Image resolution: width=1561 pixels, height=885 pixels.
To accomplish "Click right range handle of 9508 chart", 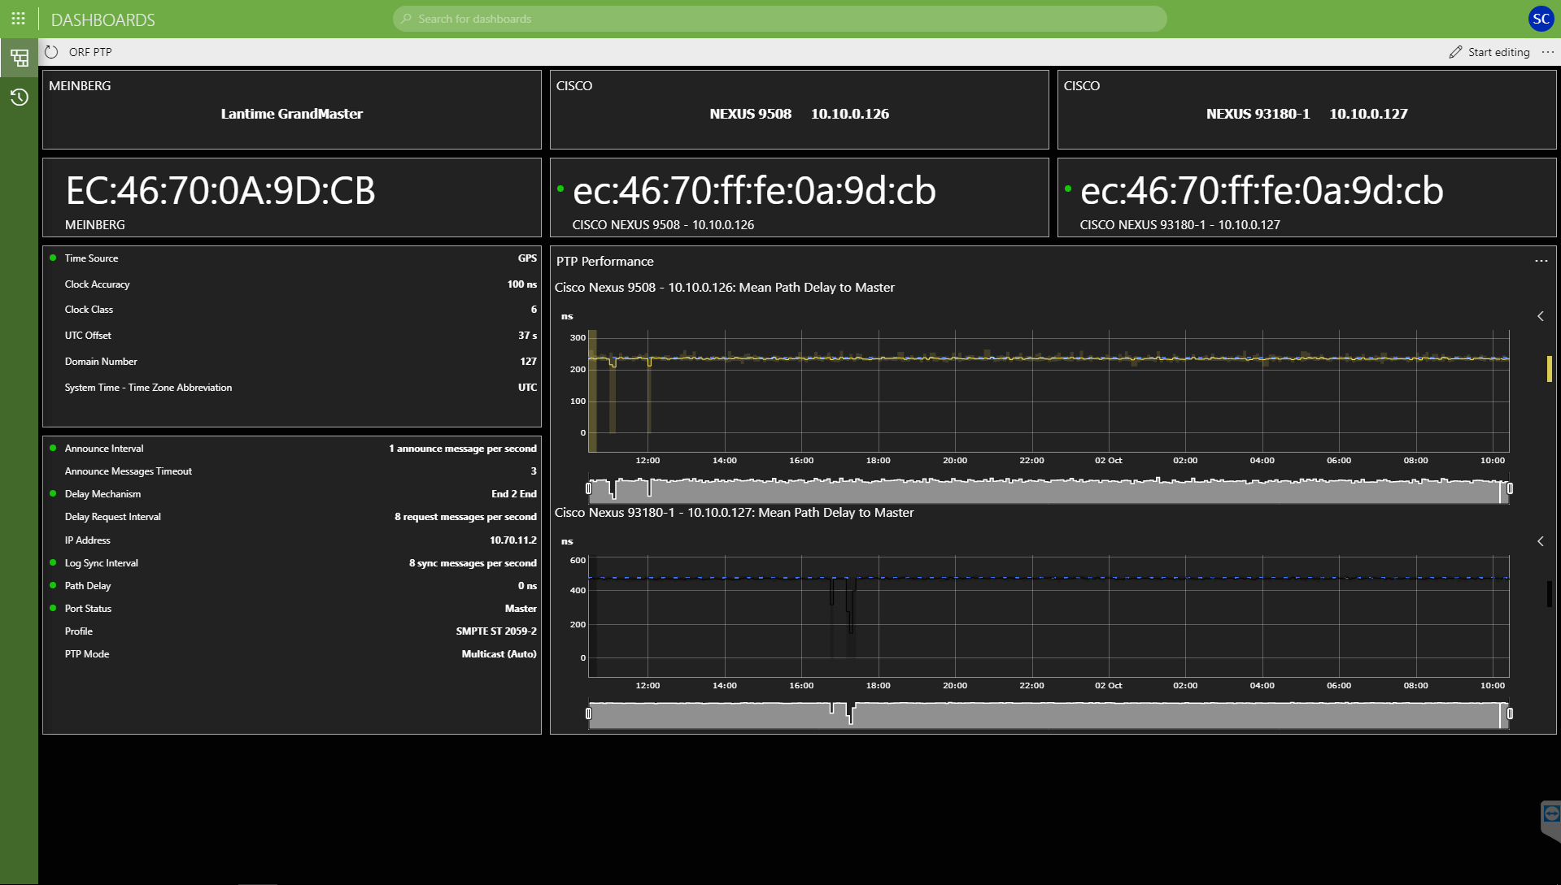I will (1510, 488).
